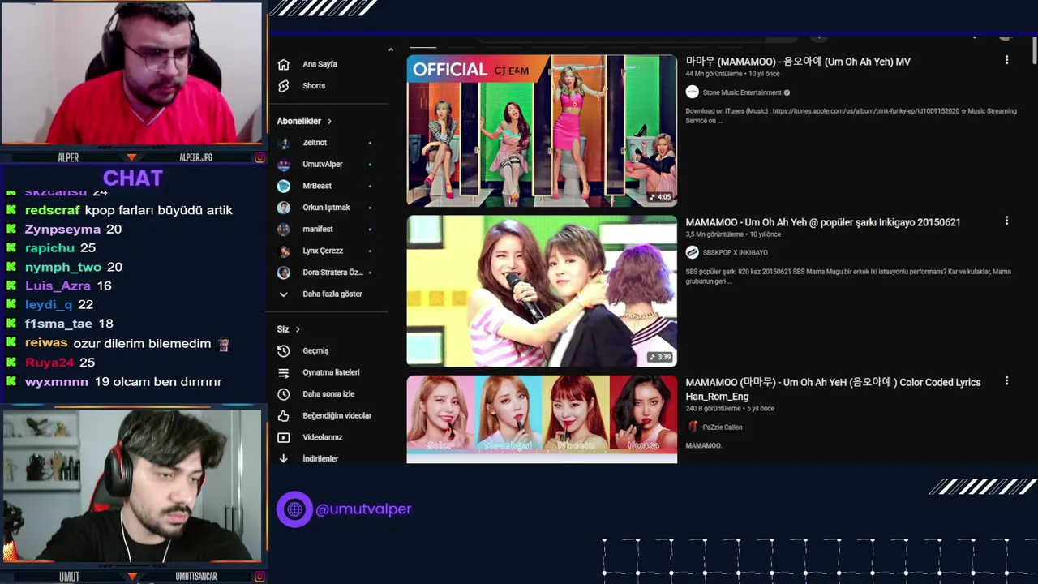Click chat username f1sma_tae

point(58,324)
